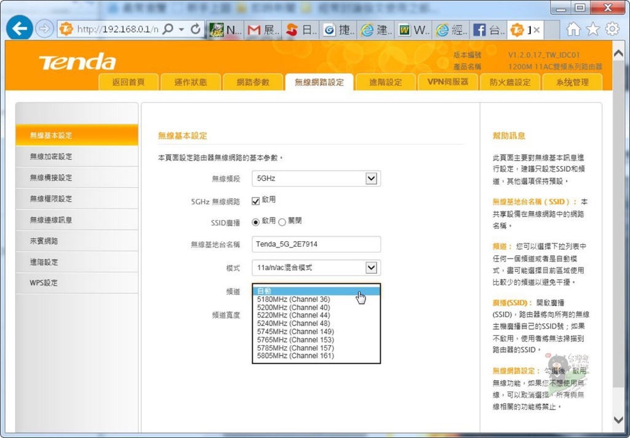The height and width of the screenshot is (438, 630).
Task: Click the browser back arrow button
Action: click(x=20, y=29)
